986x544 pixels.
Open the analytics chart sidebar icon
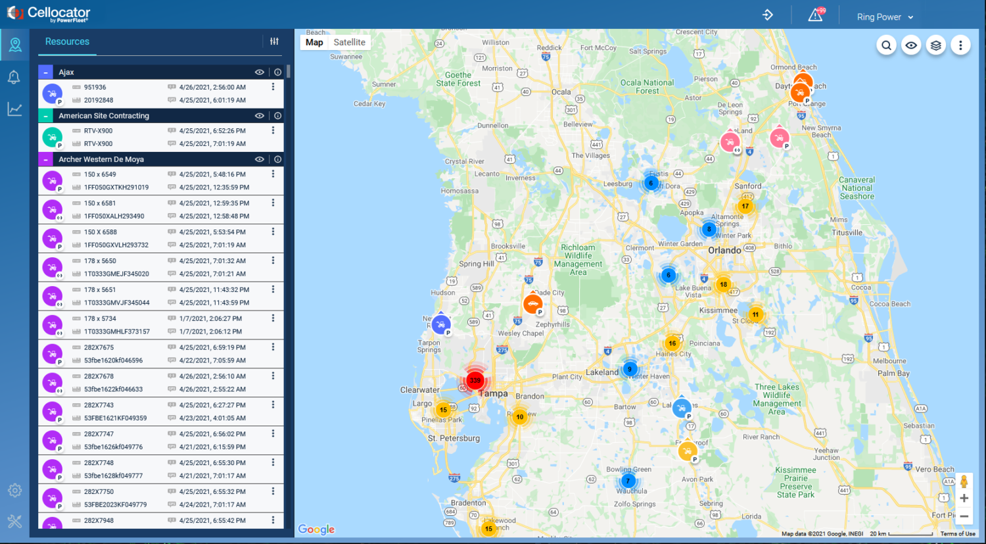pos(14,109)
